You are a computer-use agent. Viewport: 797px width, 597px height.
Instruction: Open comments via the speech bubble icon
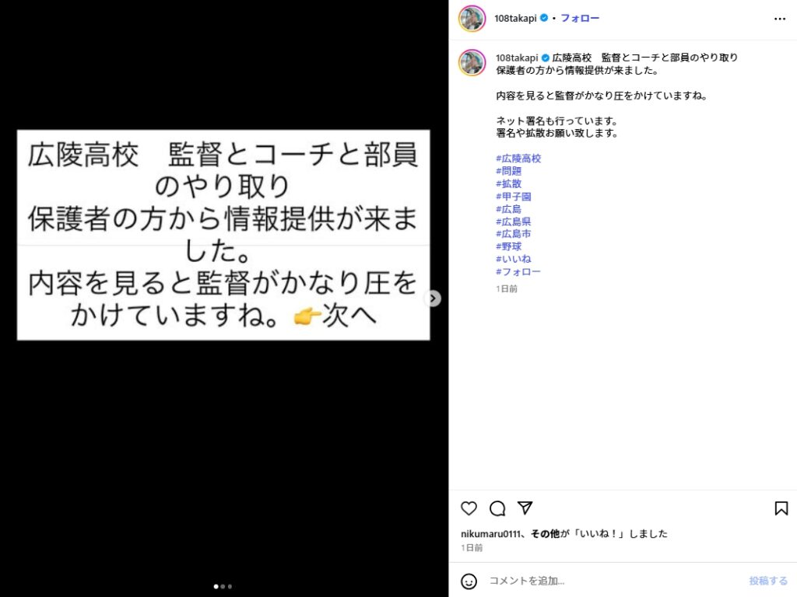click(497, 508)
